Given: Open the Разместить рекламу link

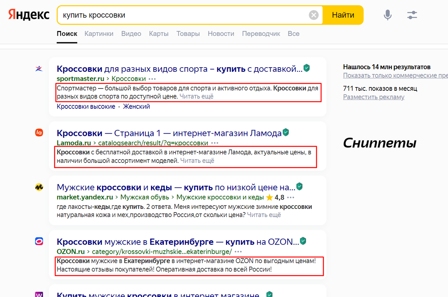Looking at the screenshot, I should (x=373, y=97).
